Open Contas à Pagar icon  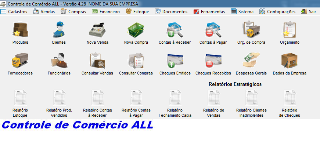(213, 30)
